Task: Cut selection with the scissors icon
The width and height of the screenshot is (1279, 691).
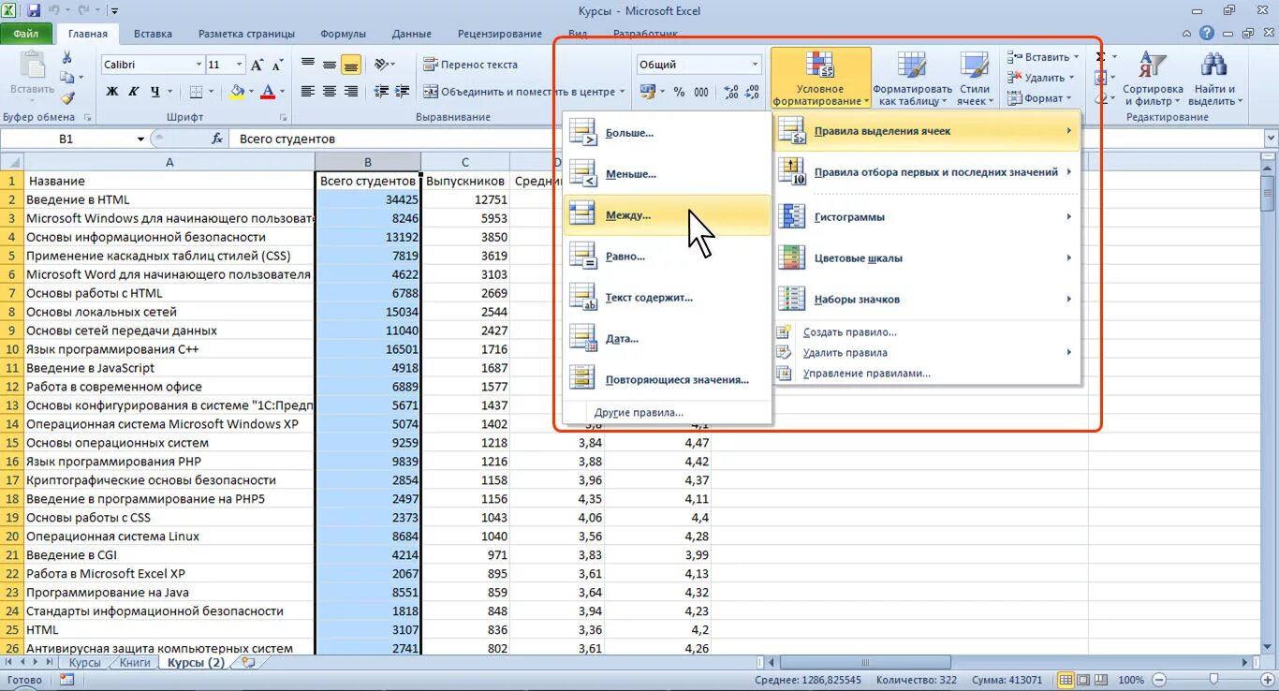Action: tap(66, 57)
